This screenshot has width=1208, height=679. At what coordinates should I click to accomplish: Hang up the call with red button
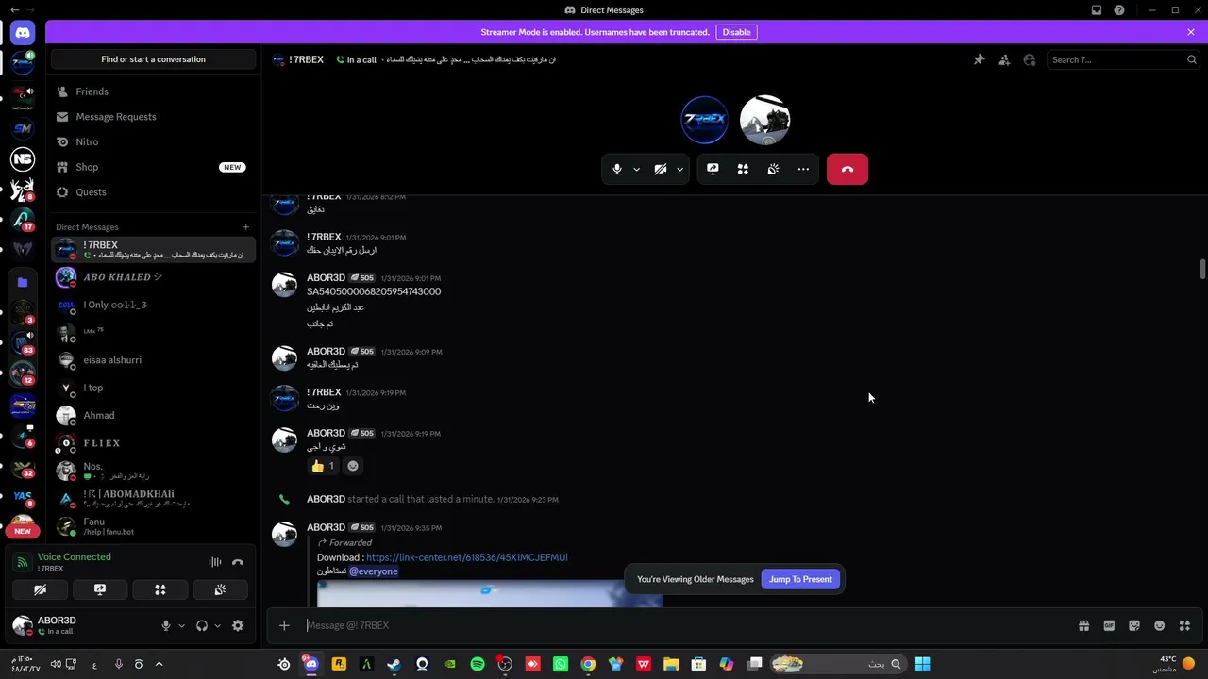pyautogui.click(x=847, y=169)
